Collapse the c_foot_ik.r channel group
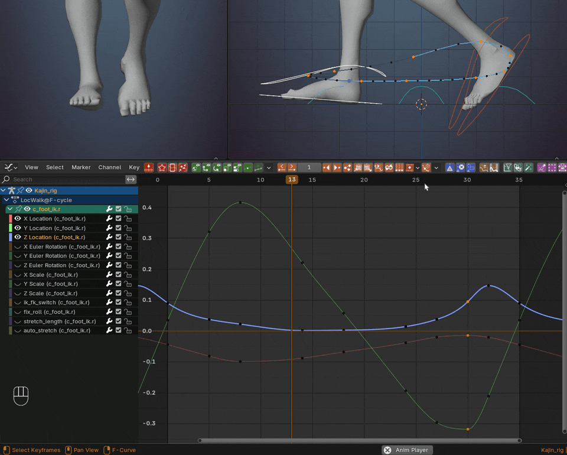Image resolution: width=567 pixels, height=455 pixels. [10, 209]
